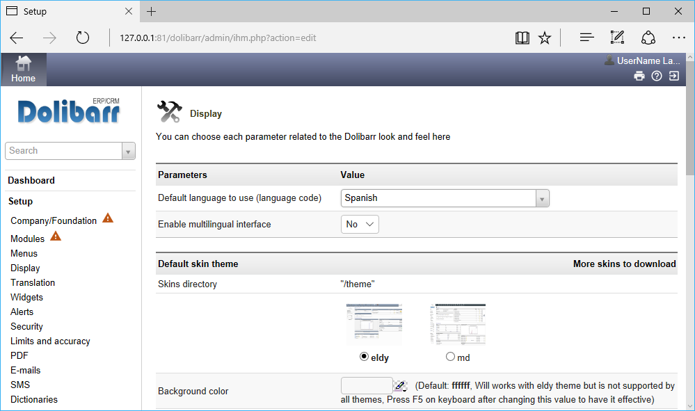This screenshot has height=411, width=695.
Task: Expand the sidebar Search dropdown arrow
Action: pos(128,151)
